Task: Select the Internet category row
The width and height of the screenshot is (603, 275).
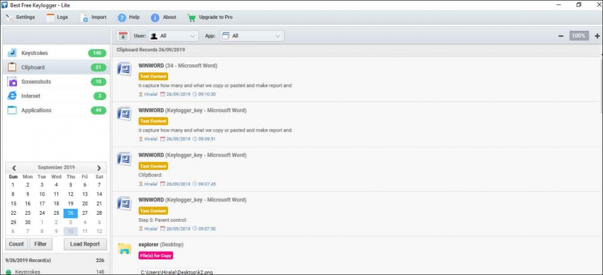Action: tap(56, 96)
